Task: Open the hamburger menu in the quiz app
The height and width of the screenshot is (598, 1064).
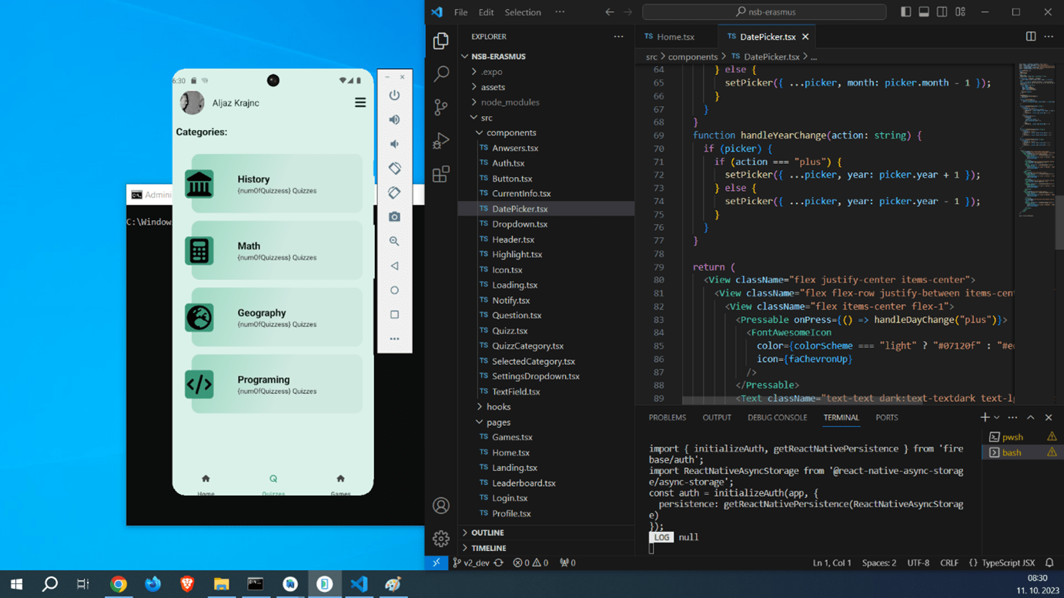Action: pyautogui.click(x=360, y=102)
